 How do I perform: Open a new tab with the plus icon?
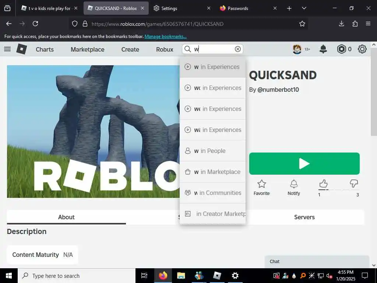[289, 8]
